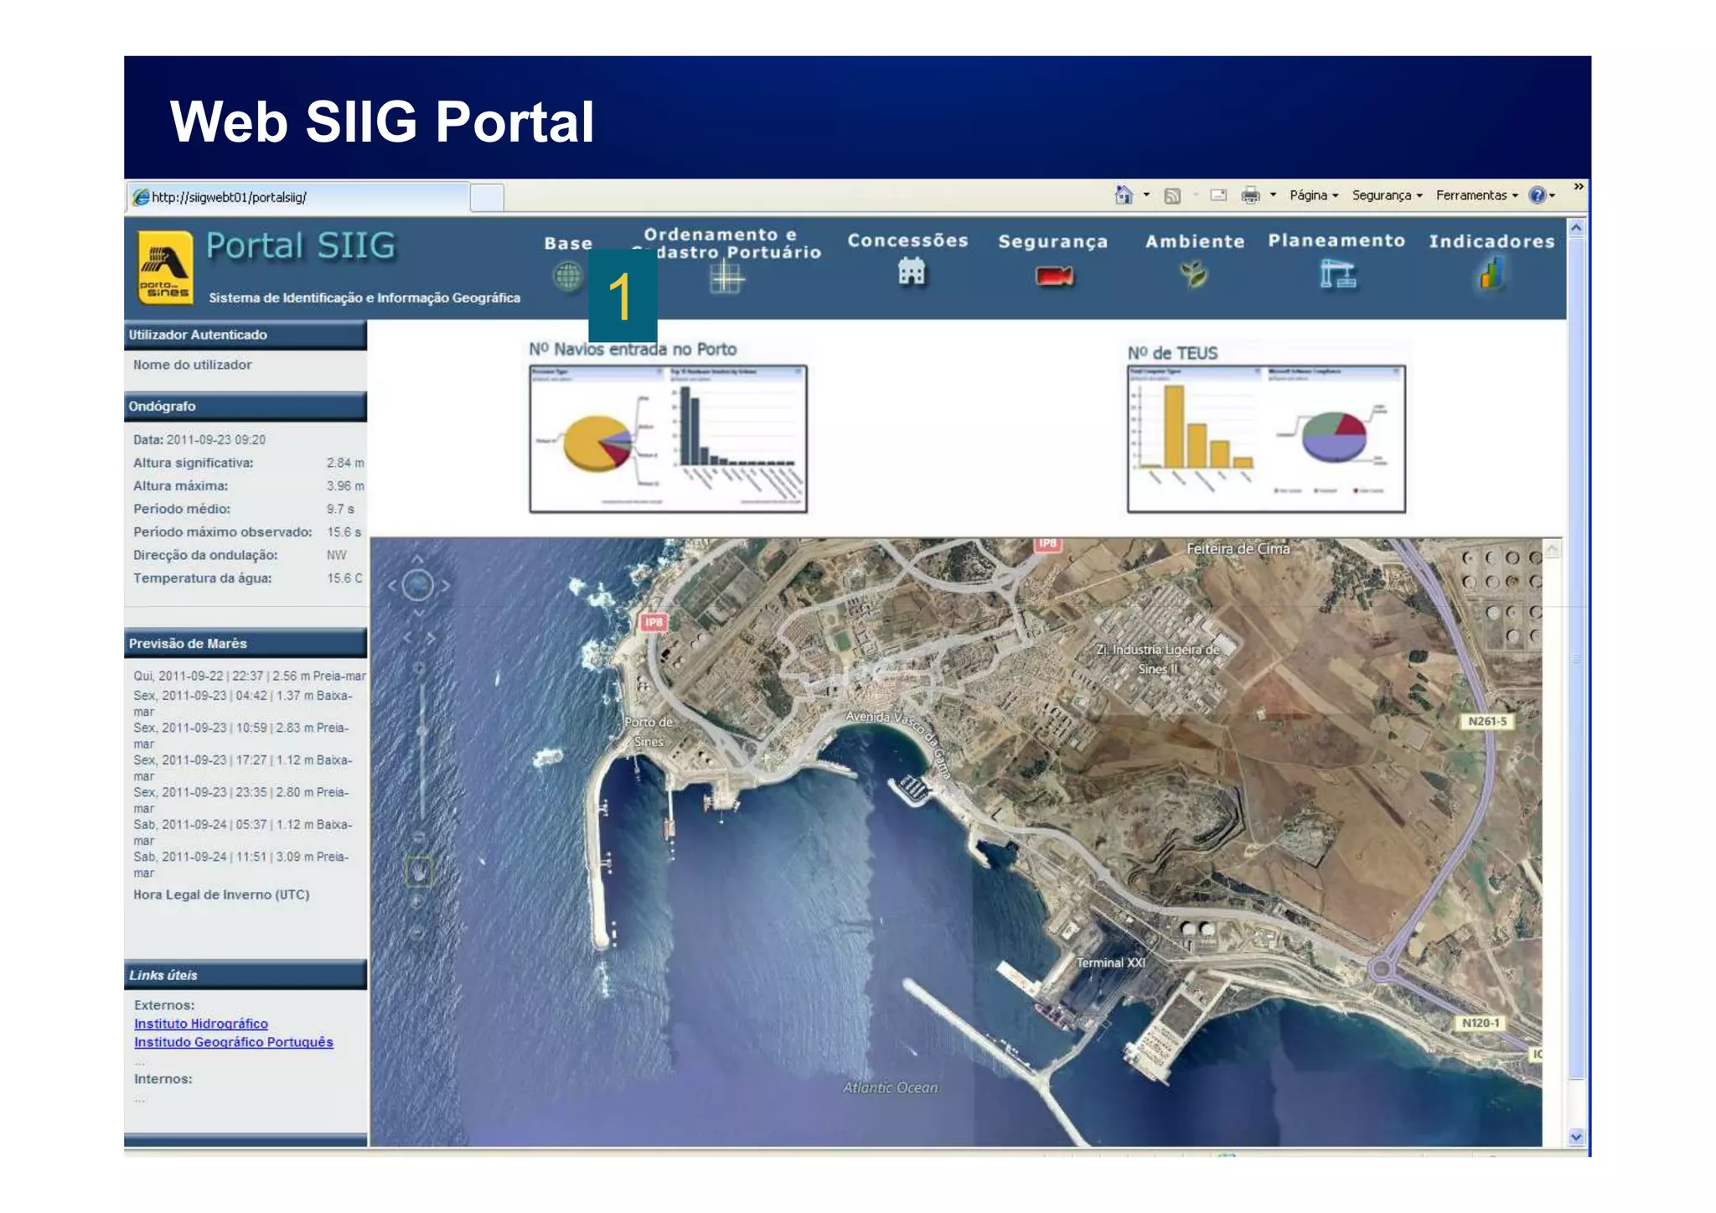Click the map zoom out button below slider

click(418, 836)
